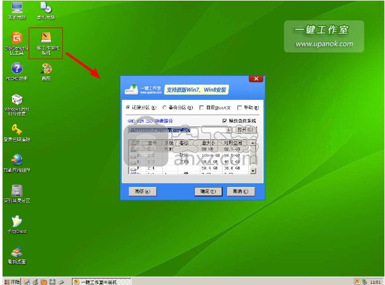Click the orange third quick launch icon
The width and height of the screenshot is (385, 285).
44,282
